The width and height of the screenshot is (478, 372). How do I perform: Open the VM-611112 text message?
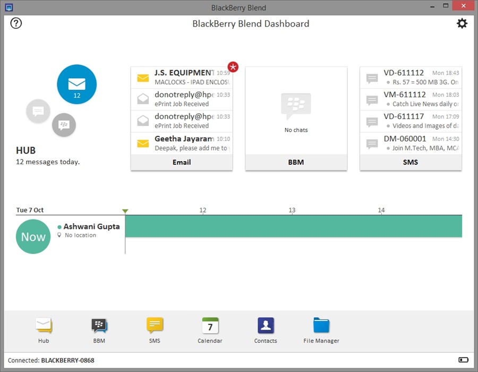click(x=411, y=99)
